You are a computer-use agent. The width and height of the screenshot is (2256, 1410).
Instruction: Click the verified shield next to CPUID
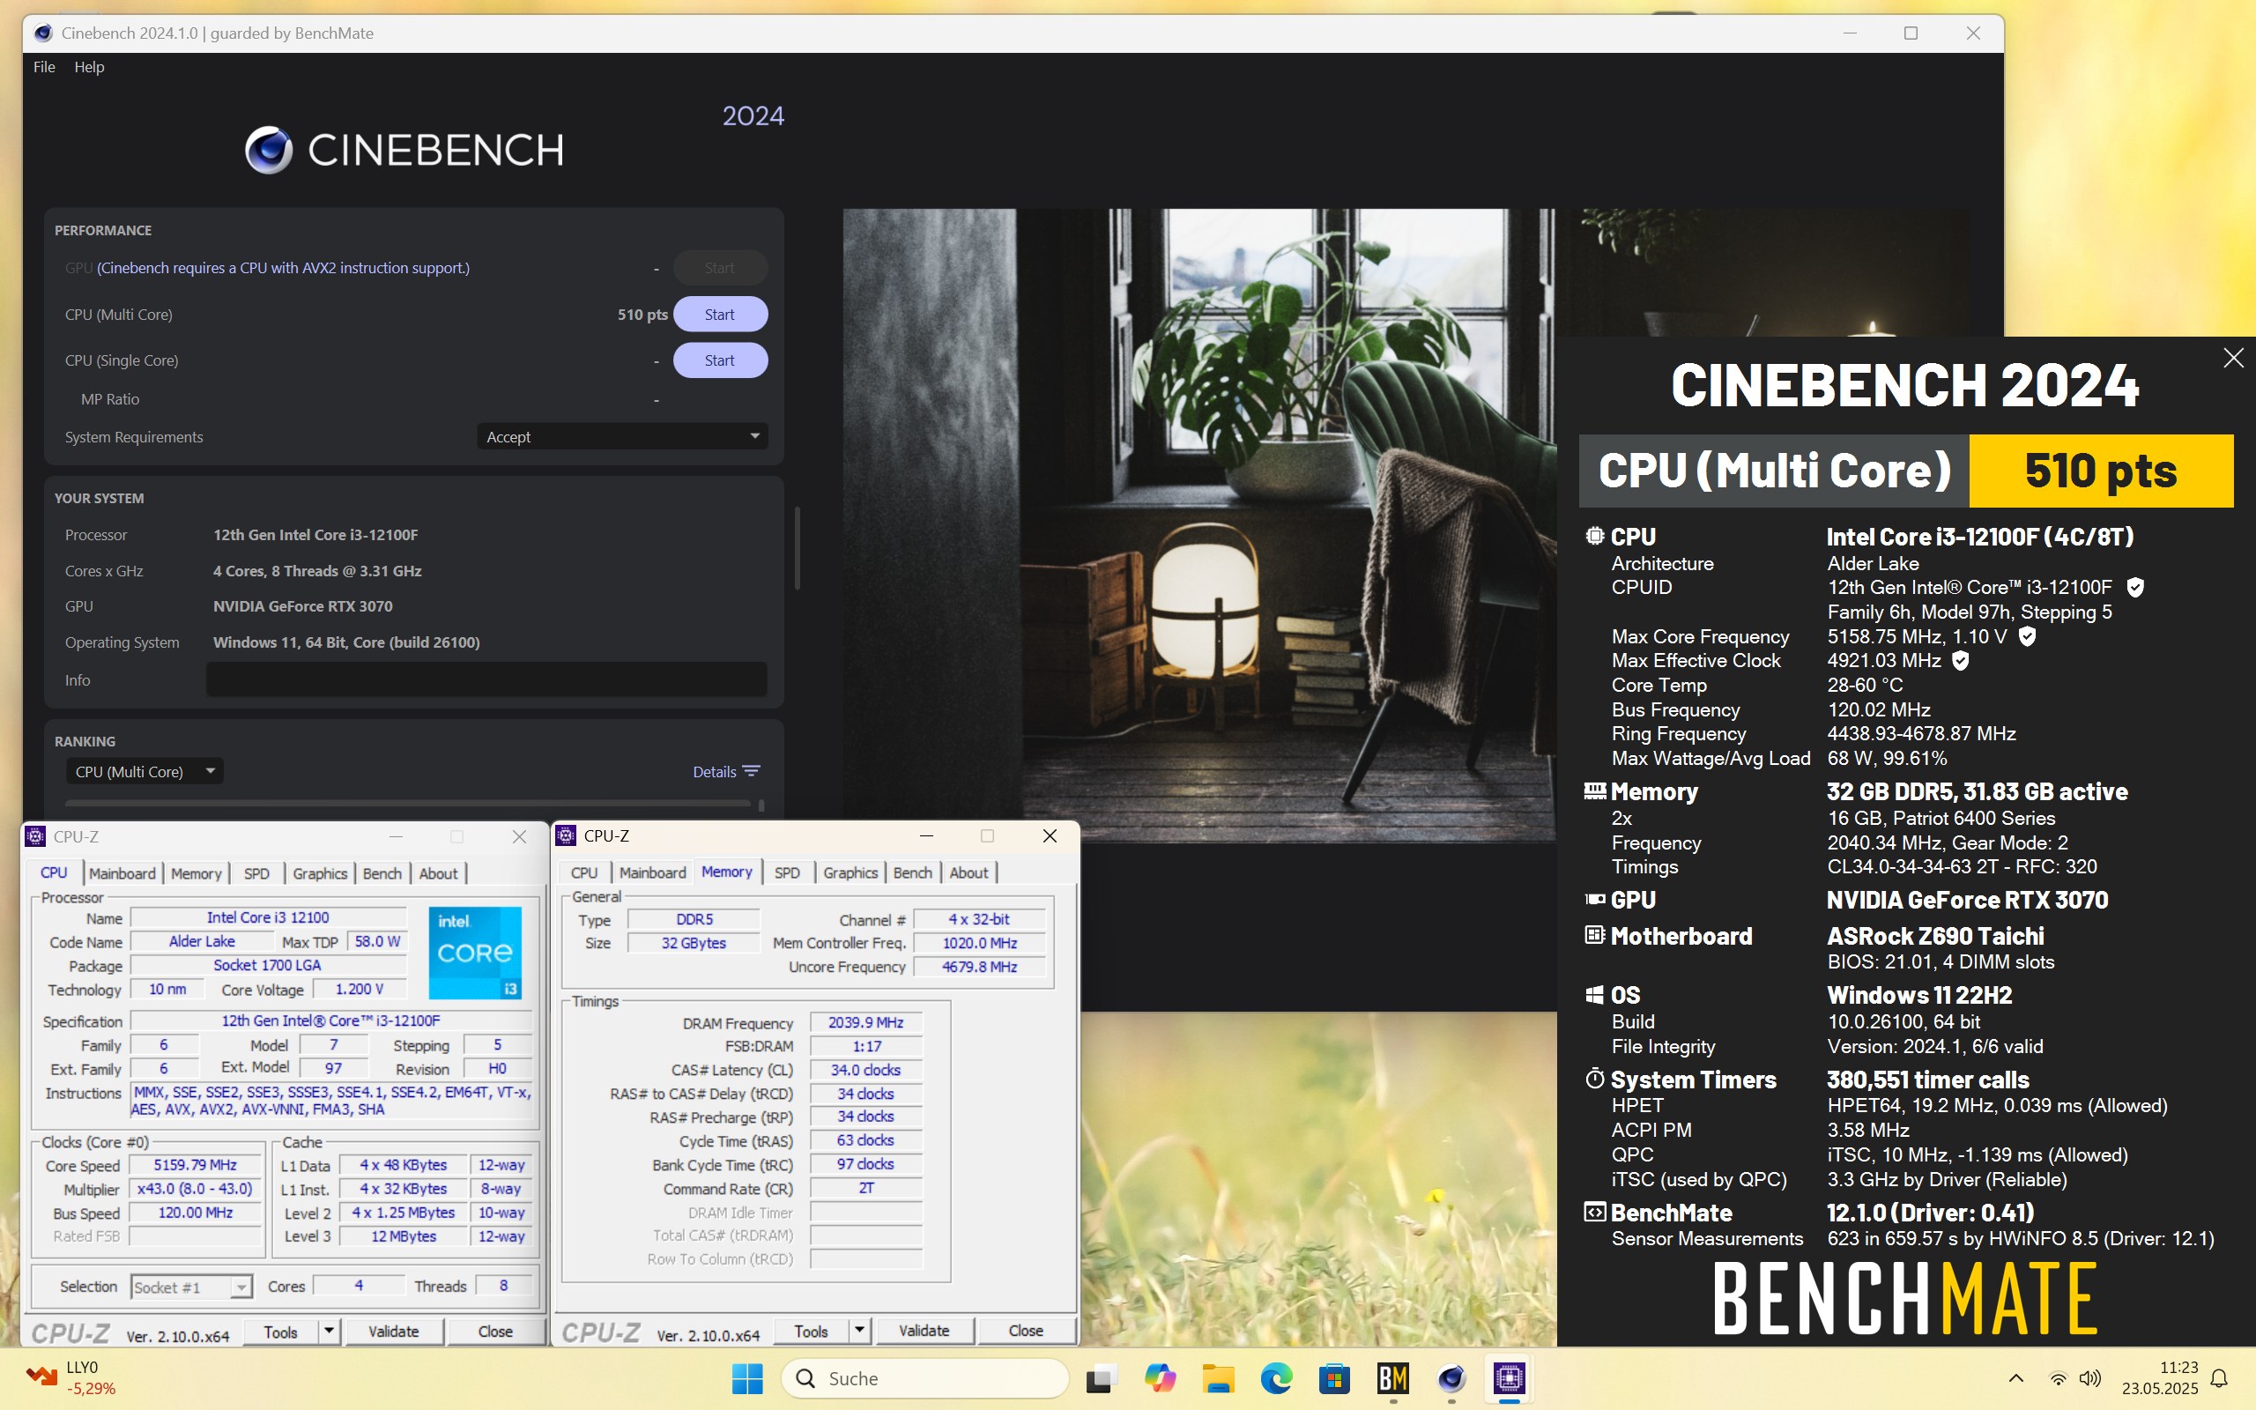pyautogui.click(x=2134, y=588)
